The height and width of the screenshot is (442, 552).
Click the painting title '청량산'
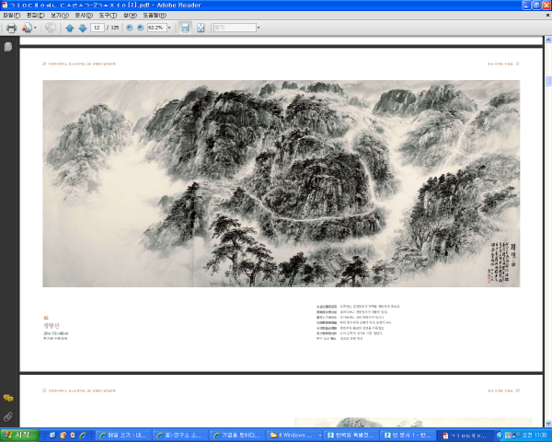[x=52, y=325]
